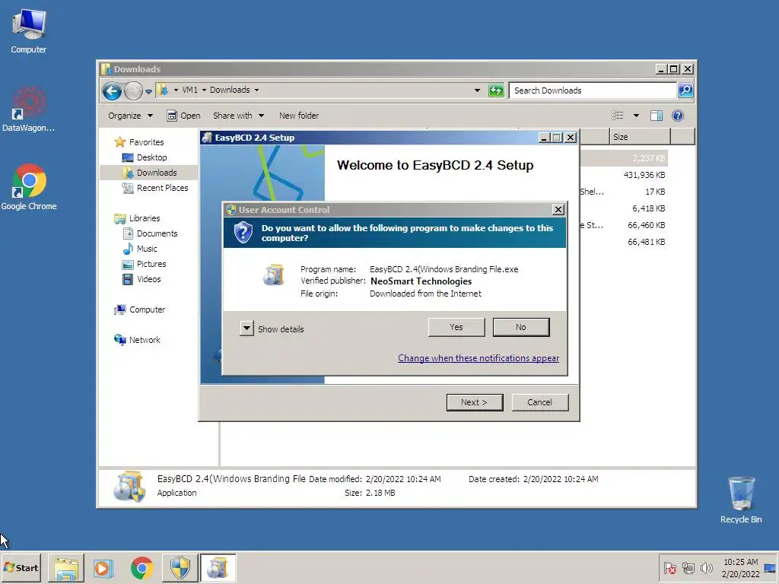Expand the address bar history dropdown
Image resolution: width=779 pixels, height=584 pixels.
[477, 90]
